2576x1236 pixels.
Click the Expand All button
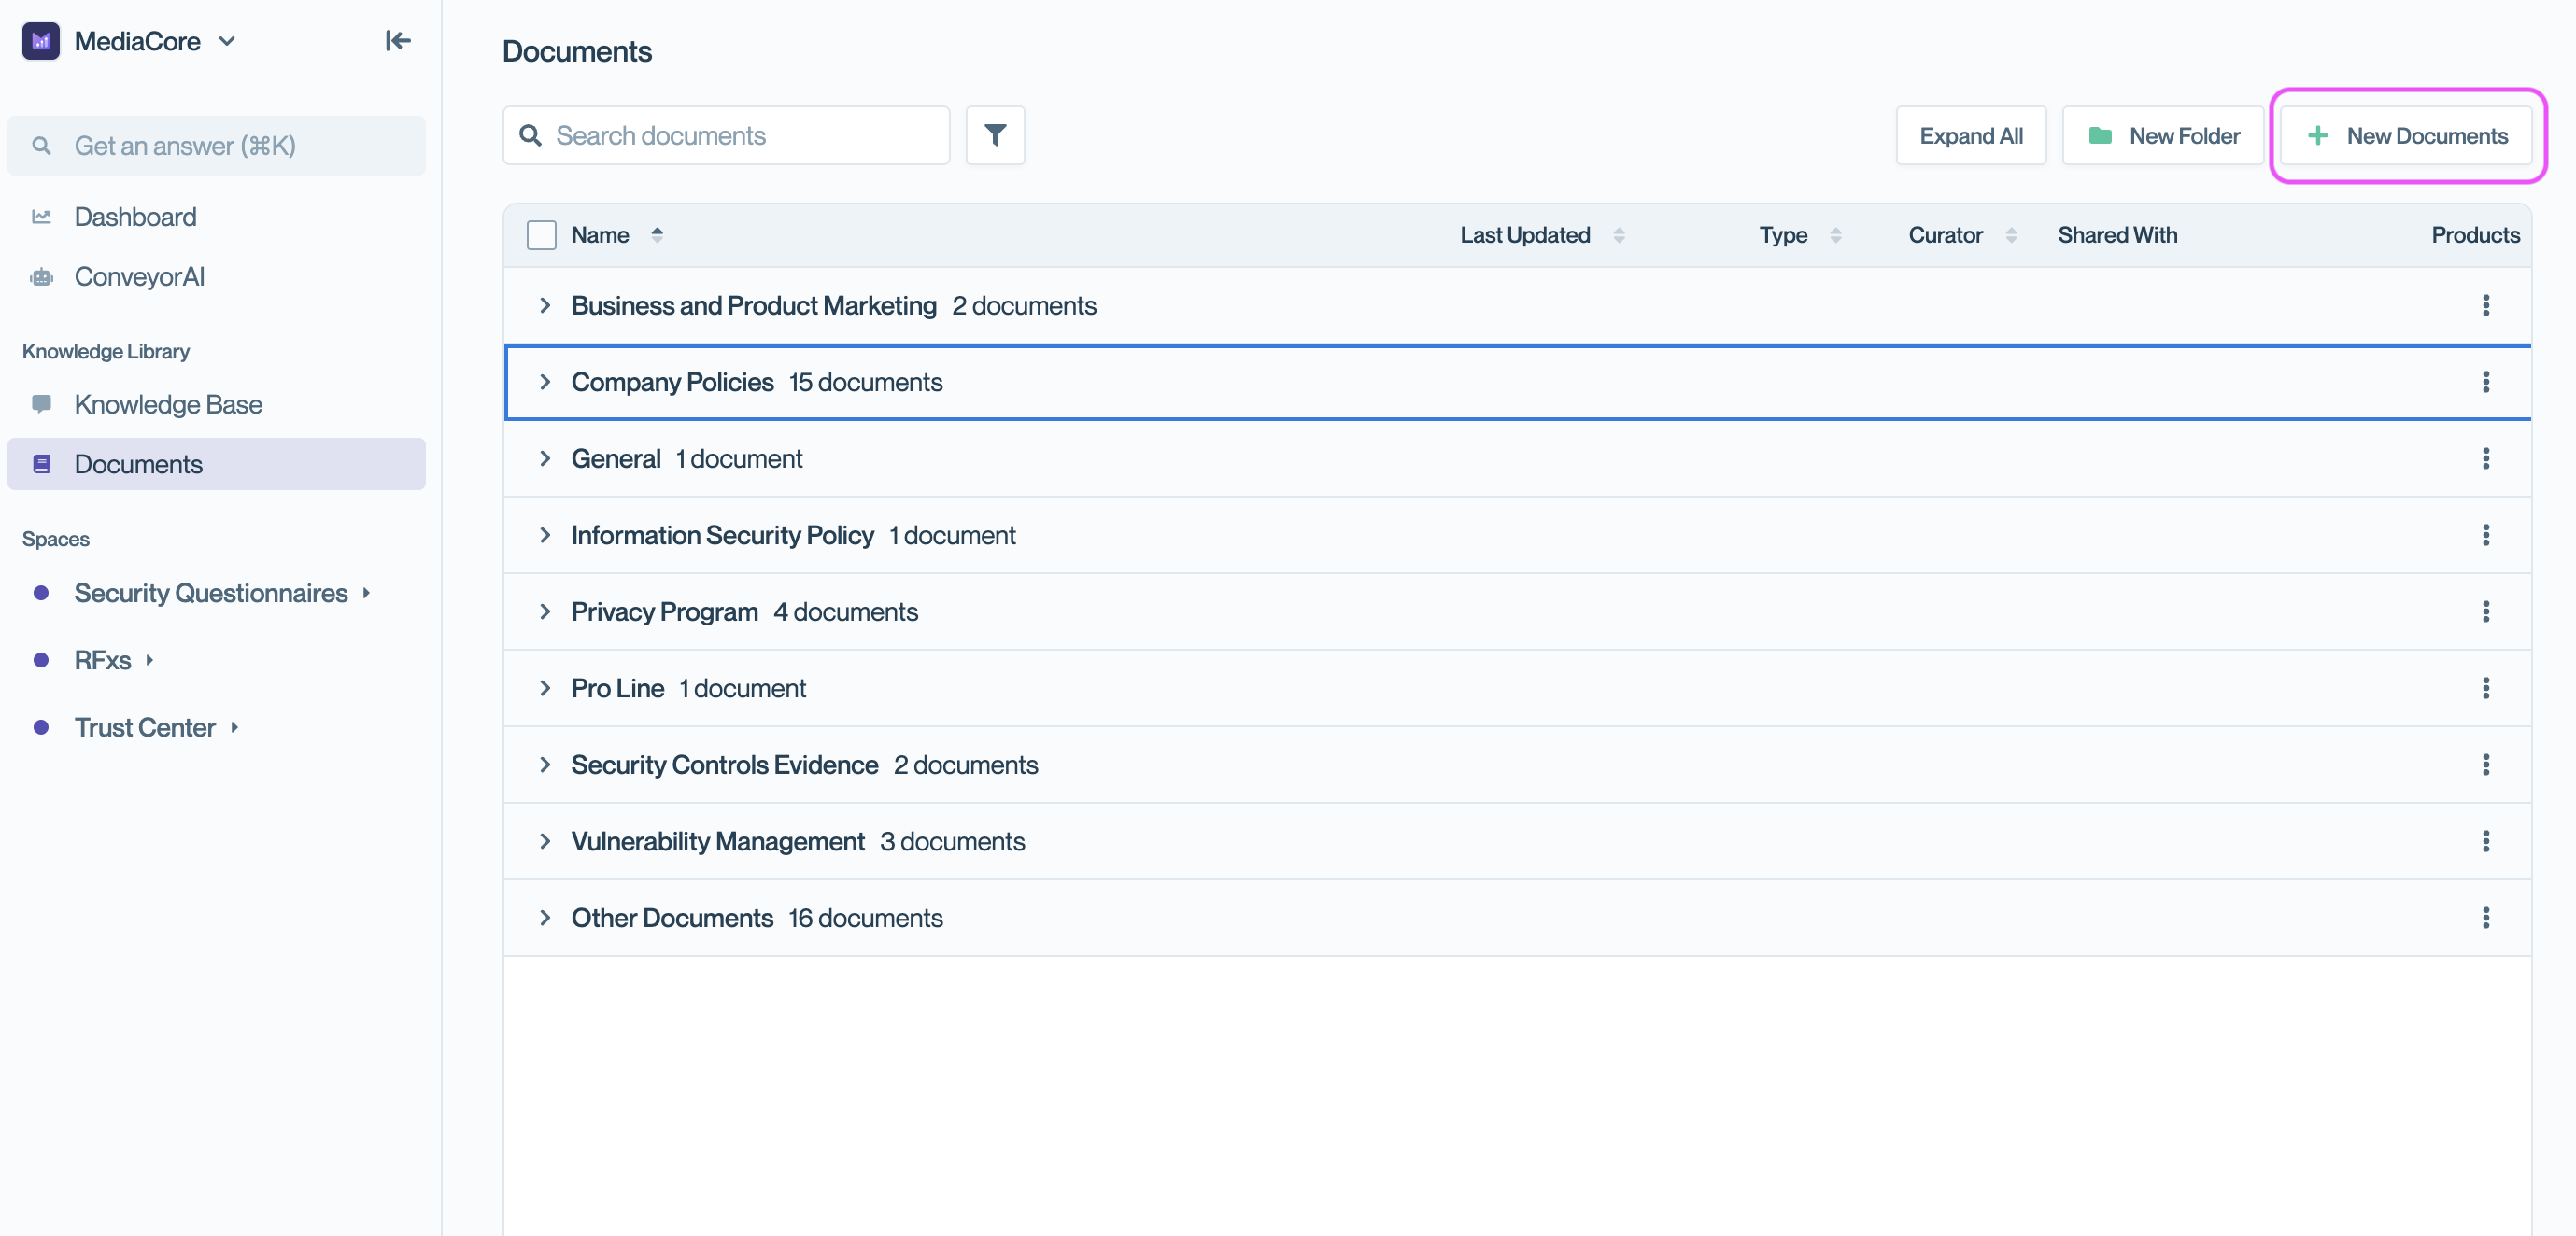[1971, 134]
